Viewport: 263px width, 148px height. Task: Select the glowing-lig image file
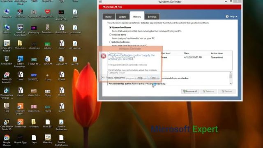34,30
